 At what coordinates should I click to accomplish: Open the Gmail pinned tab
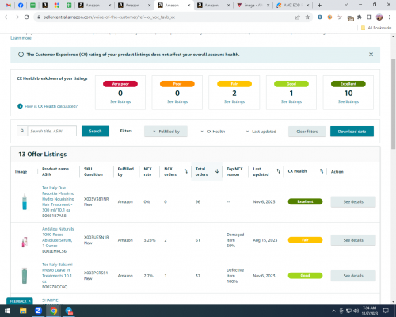pos(9,5)
